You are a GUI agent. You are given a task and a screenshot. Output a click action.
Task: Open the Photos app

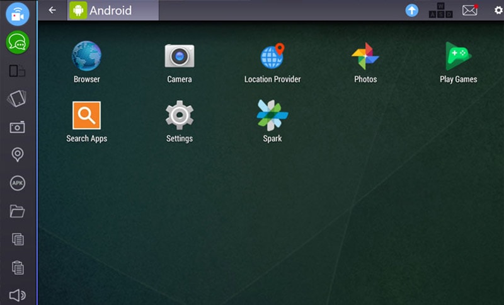(365, 56)
